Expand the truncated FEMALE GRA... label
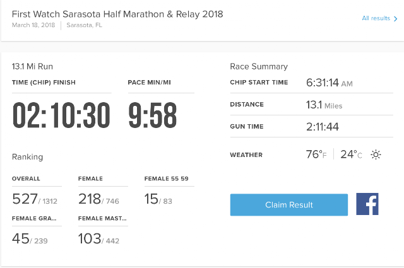Image resolution: width=404 pixels, height=268 pixels. pos(34,218)
